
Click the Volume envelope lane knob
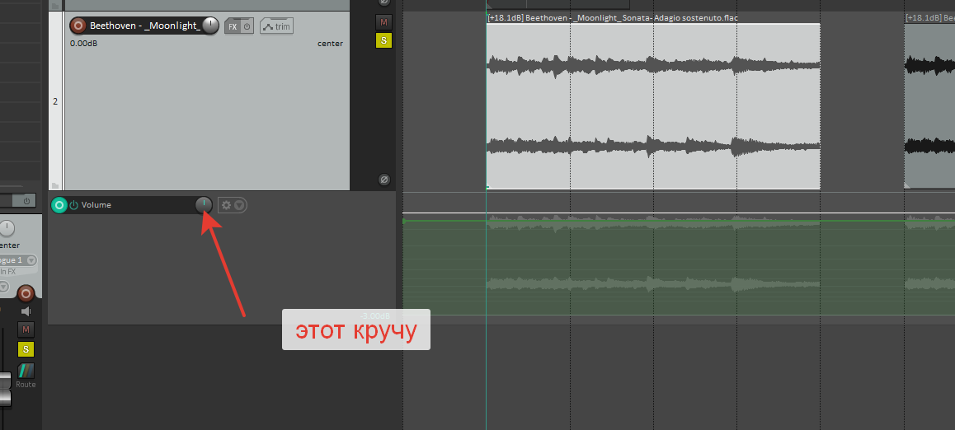tap(204, 206)
